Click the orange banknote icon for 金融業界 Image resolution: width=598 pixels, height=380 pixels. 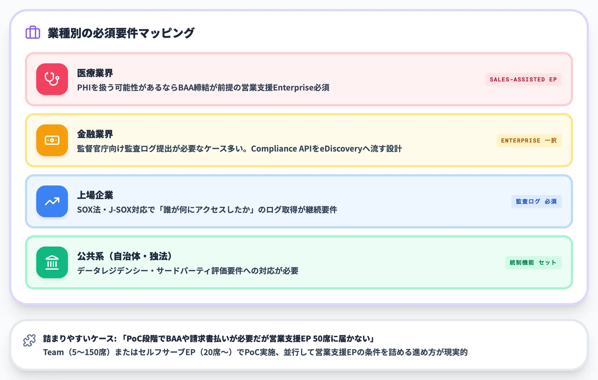coord(52,140)
